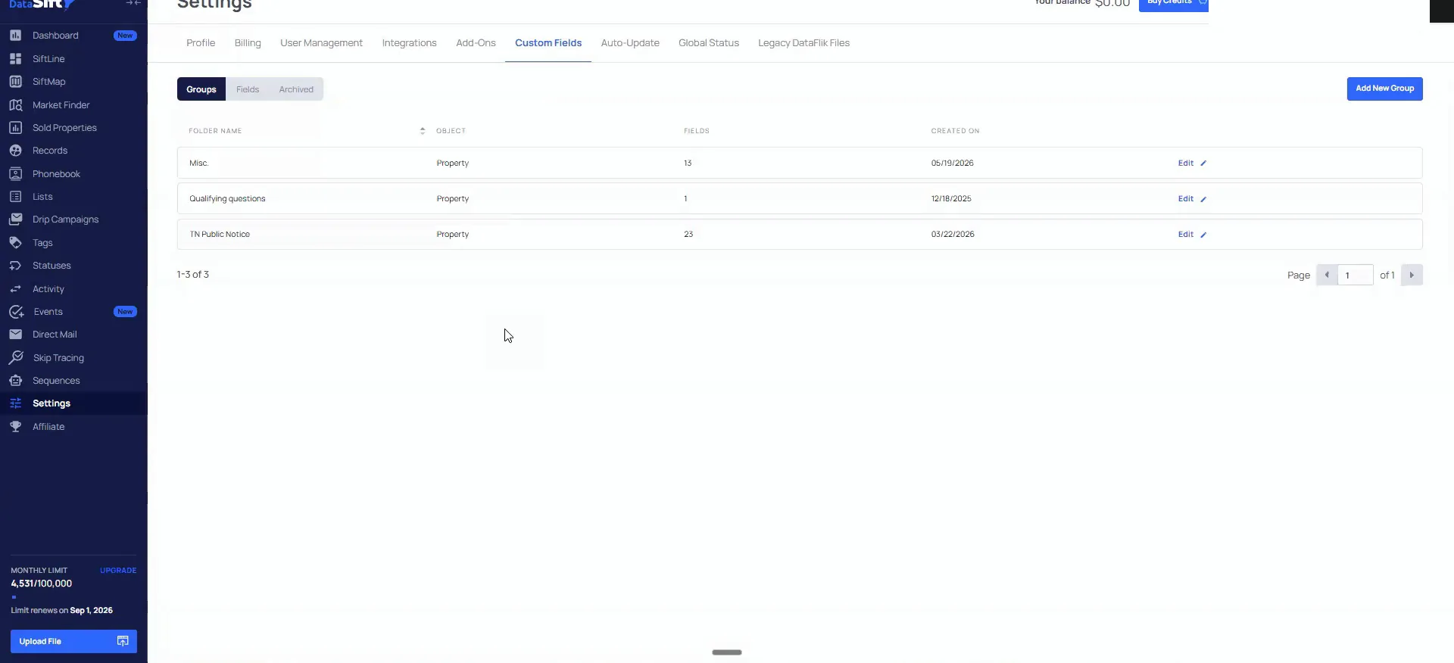Click the Buy Credits button

click(1173, 4)
